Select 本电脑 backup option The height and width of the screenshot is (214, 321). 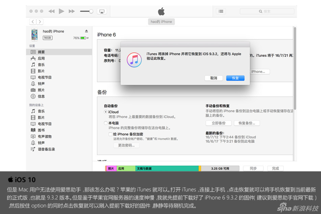(x=105, y=123)
